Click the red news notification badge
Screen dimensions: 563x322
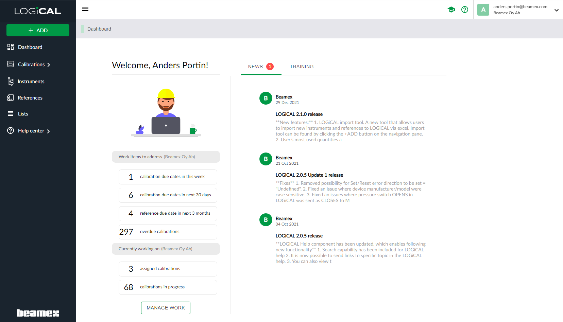click(x=270, y=67)
